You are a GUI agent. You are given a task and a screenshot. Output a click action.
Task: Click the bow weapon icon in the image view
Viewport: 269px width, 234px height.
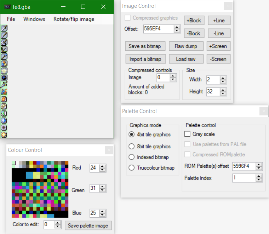point(4,49)
